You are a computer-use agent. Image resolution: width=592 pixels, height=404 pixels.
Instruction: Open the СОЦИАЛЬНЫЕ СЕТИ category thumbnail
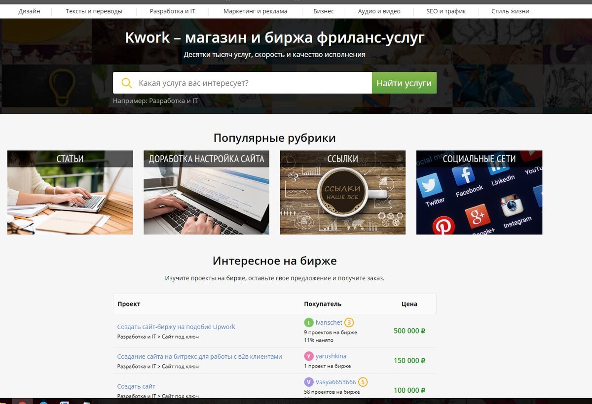pyautogui.click(x=479, y=193)
